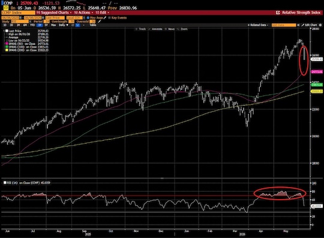Click the white Last Price legend swatch
The width and height of the screenshot is (324, 238).
7,31
